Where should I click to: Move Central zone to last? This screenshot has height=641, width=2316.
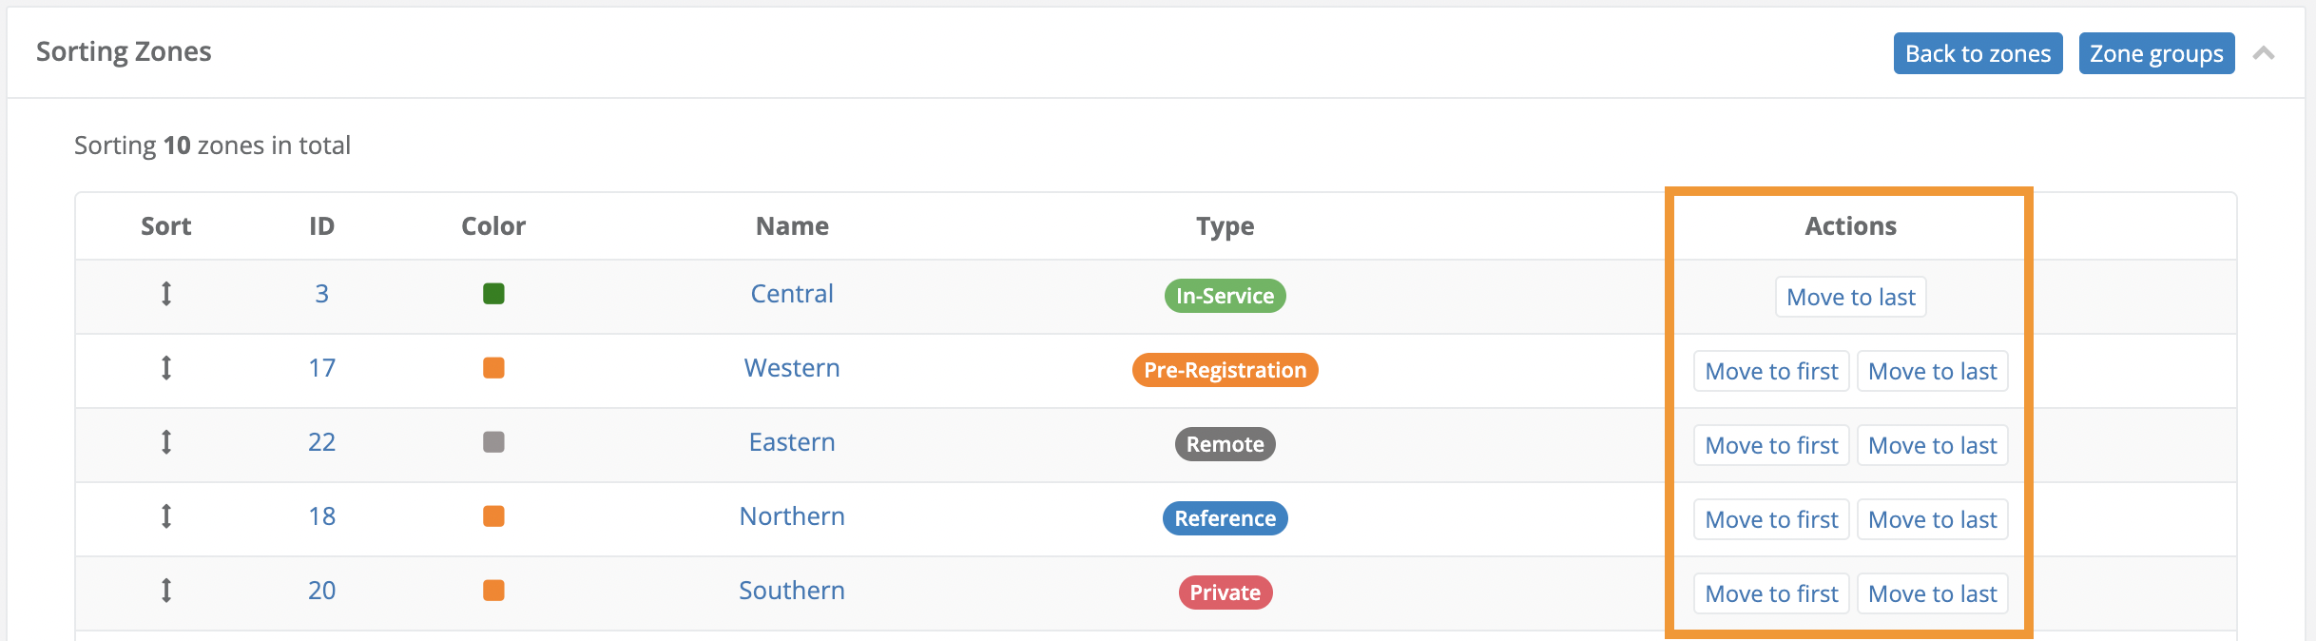pos(1850,297)
